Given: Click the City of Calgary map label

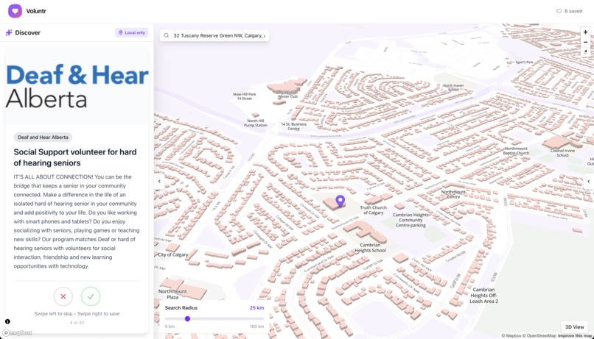Looking at the screenshot, I should point(172,254).
